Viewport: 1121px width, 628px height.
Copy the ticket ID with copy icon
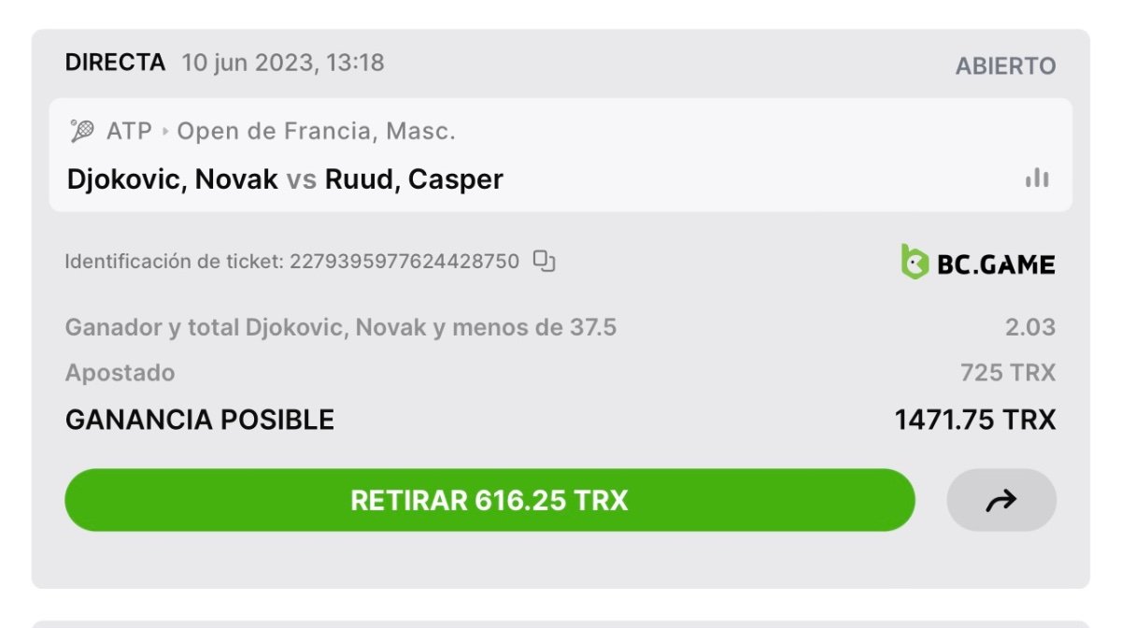click(544, 261)
